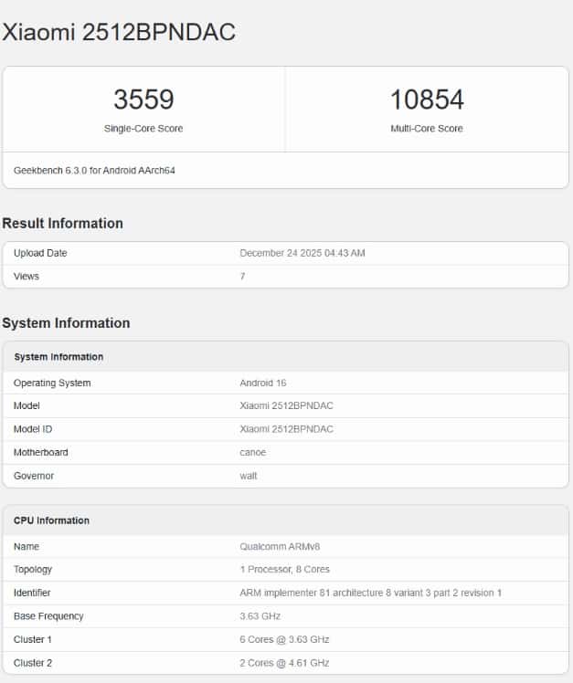The height and width of the screenshot is (683, 573).
Task: Click the Android 16 operating system value
Action: [x=262, y=383]
